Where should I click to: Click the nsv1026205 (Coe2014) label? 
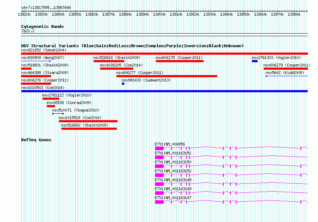121,65
